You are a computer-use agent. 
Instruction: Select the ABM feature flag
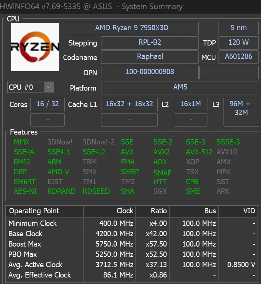click(54, 162)
